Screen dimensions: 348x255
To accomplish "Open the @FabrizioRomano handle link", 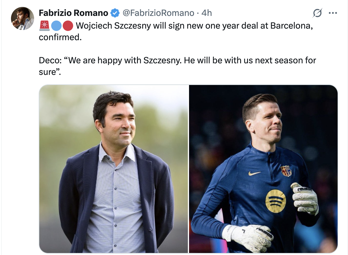I will (158, 13).
